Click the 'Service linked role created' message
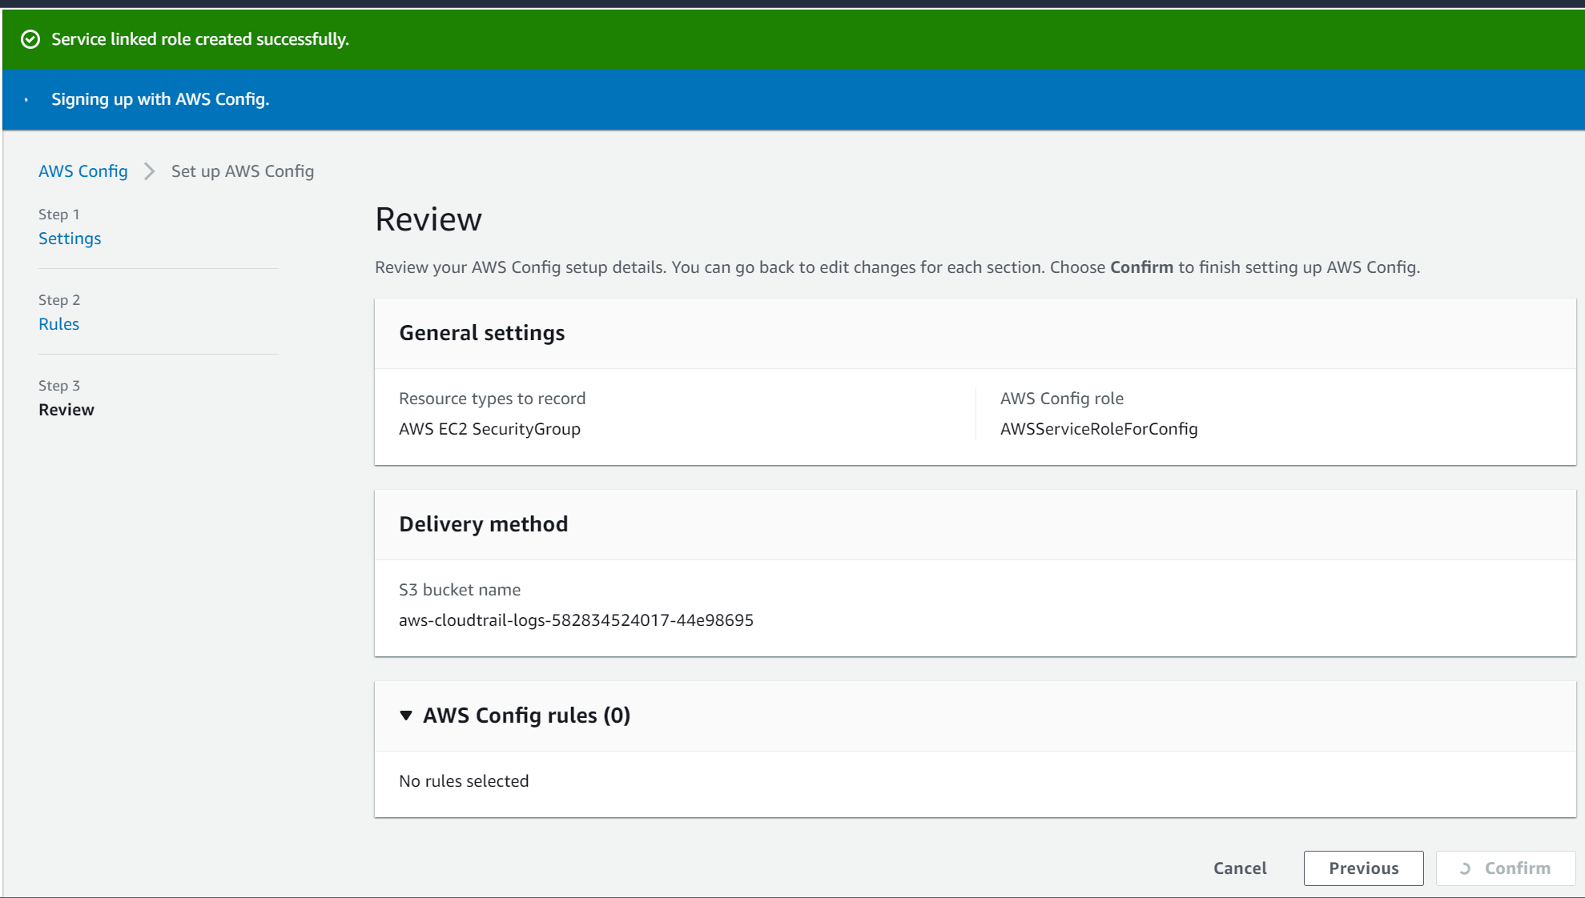The width and height of the screenshot is (1585, 898). coord(200,39)
